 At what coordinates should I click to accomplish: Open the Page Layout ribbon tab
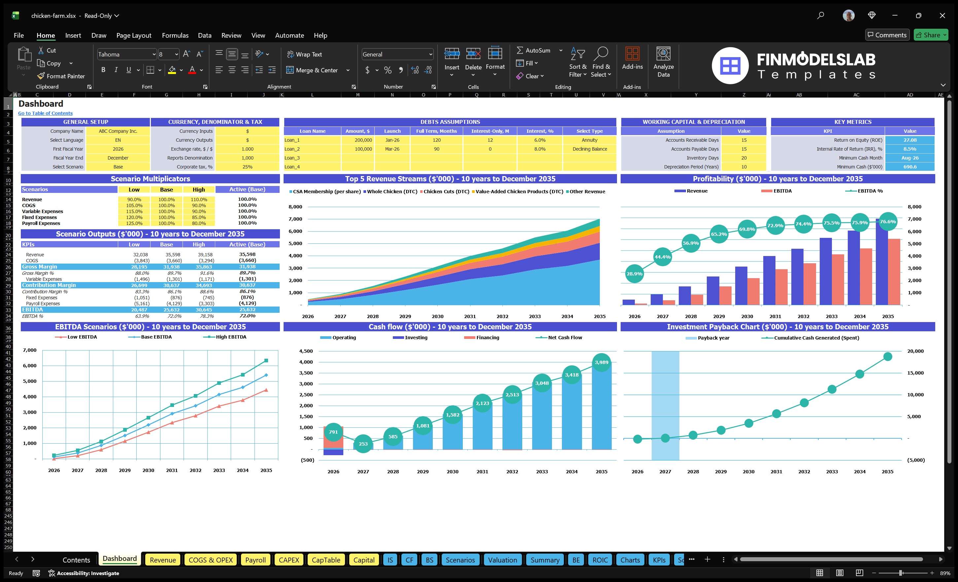(134, 35)
